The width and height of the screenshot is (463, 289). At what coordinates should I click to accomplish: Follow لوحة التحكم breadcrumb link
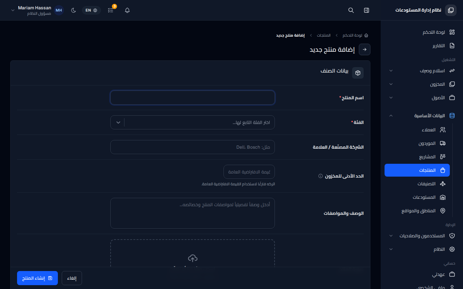(352, 35)
